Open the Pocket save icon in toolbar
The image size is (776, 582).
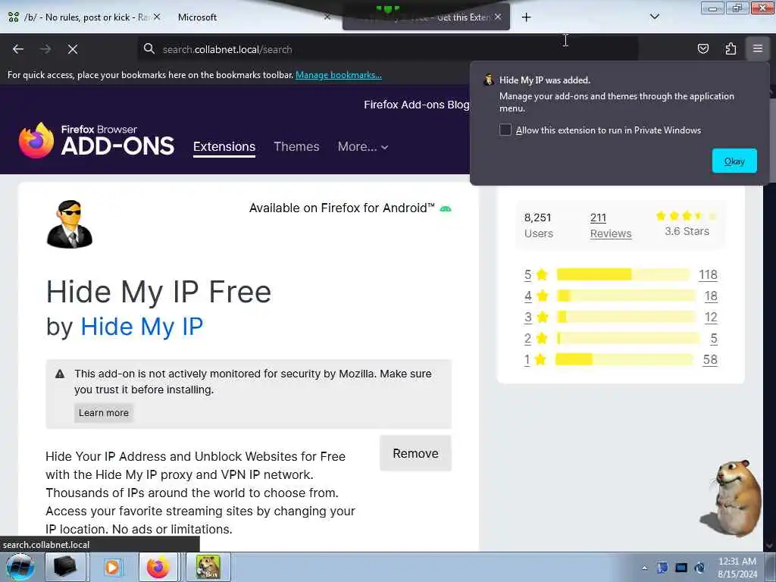click(x=702, y=48)
